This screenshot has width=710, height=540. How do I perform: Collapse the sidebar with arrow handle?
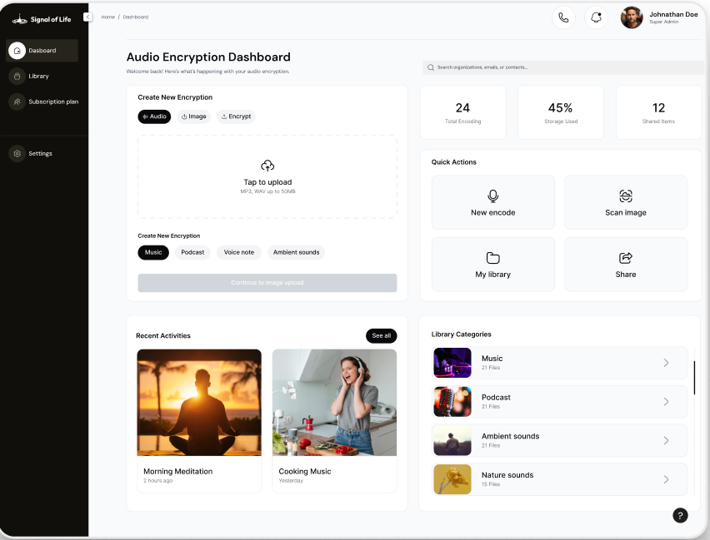(x=87, y=17)
